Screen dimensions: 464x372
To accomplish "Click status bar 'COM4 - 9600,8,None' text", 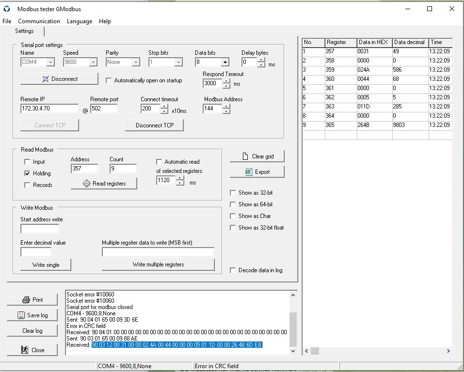I will pos(125,366).
